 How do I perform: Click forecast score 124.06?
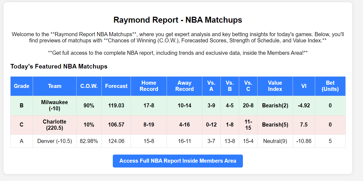[x=116, y=141]
